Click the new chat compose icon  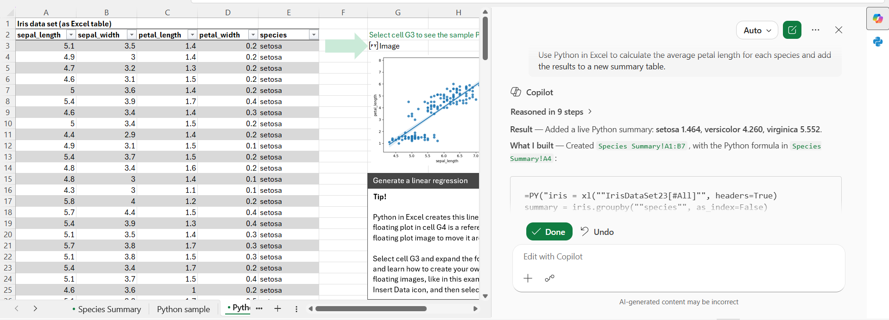pos(792,30)
